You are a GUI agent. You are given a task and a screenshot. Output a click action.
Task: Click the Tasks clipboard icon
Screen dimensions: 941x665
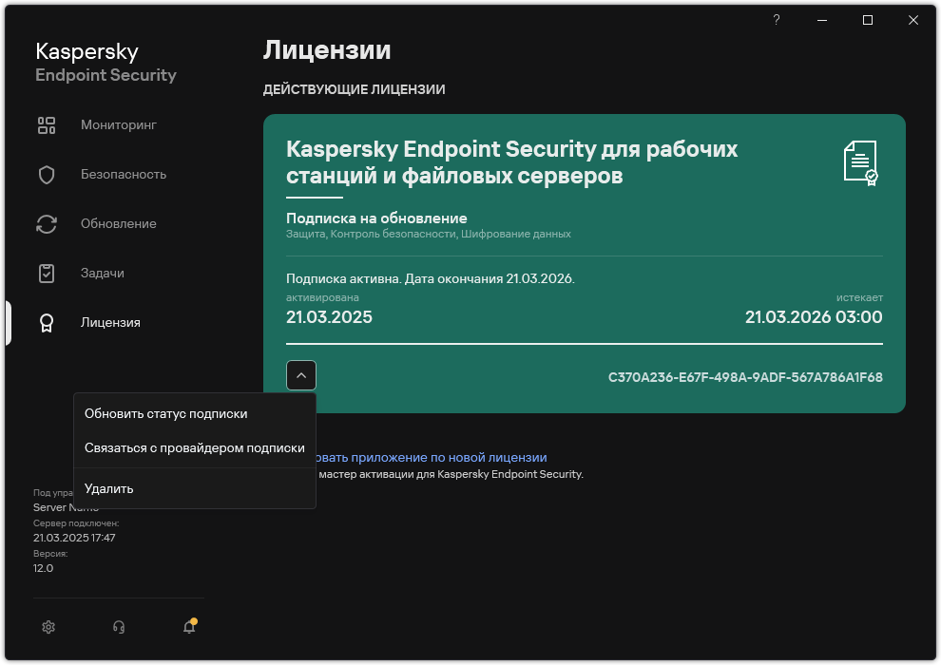(x=47, y=274)
